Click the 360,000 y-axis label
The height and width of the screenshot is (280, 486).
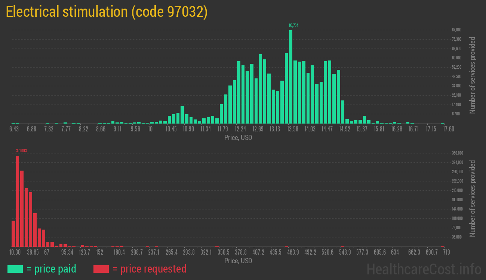click(x=458, y=153)
